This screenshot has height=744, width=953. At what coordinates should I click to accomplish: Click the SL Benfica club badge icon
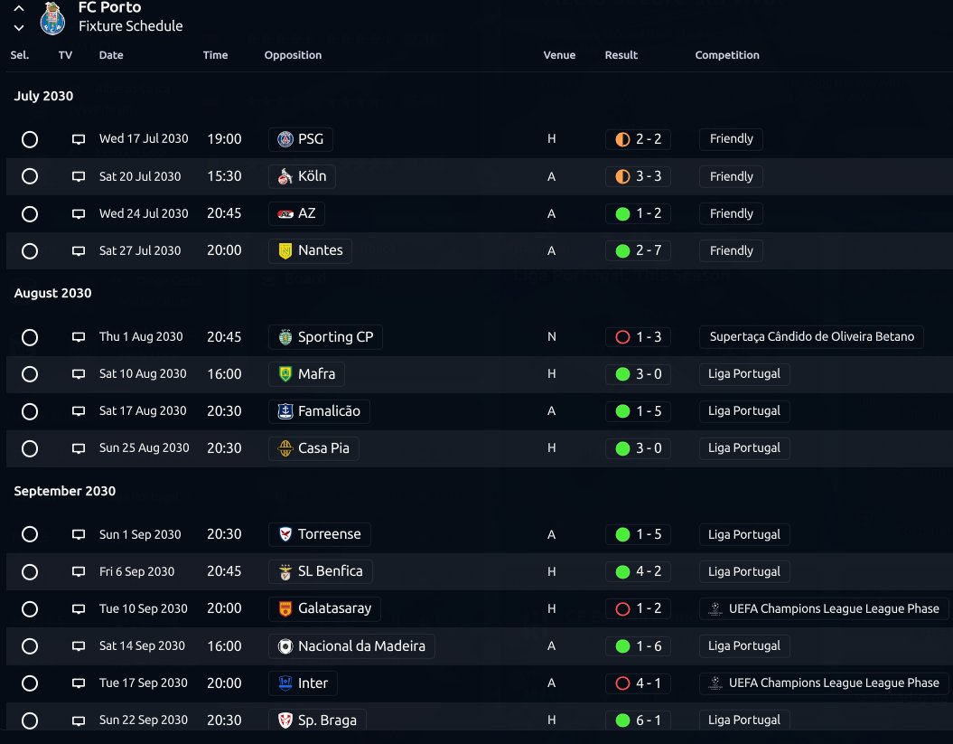coord(285,572)
